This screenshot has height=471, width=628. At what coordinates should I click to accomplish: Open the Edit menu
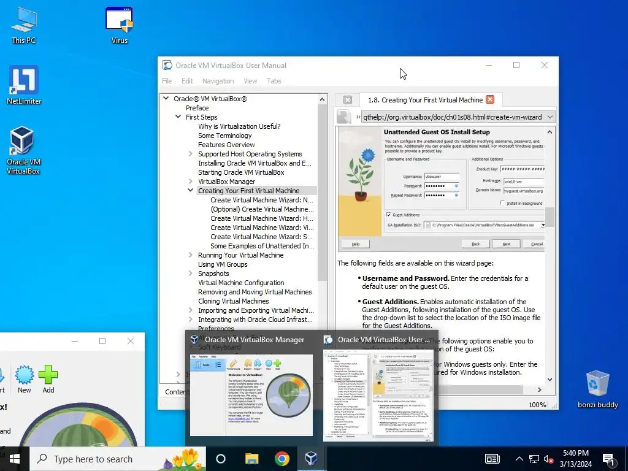pyautogui.click(x=187, y=81)
